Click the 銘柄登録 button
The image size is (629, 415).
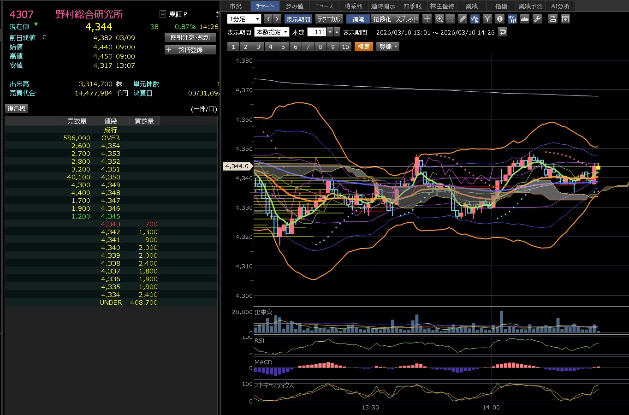pos(190,50)
